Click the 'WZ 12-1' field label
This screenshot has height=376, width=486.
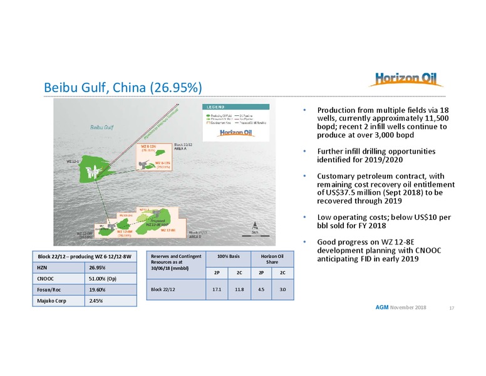[73, 161]
